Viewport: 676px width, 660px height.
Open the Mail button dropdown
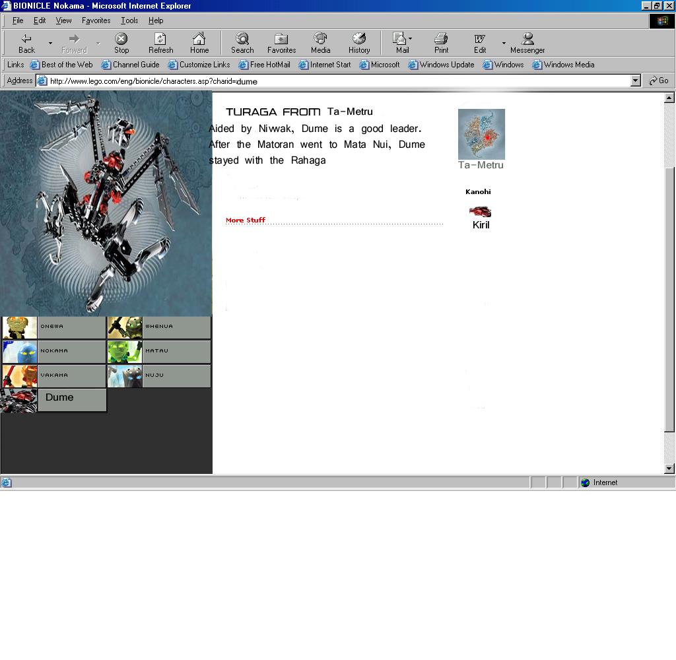410,39
